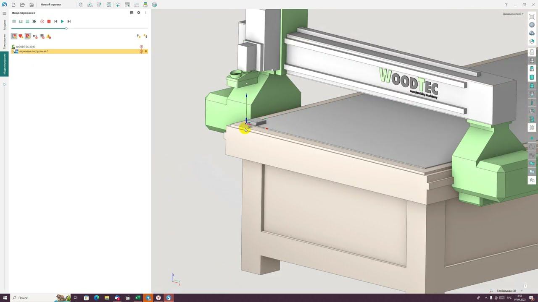Toggle the list lines stop condition
Viewport: 538px width, 302px height.
(x=42, y=36)
